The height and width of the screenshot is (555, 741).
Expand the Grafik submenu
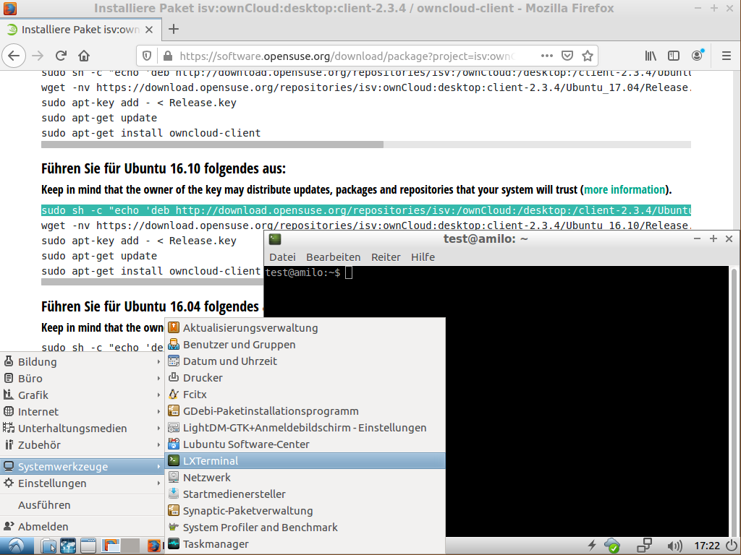[x=81, y=395]
